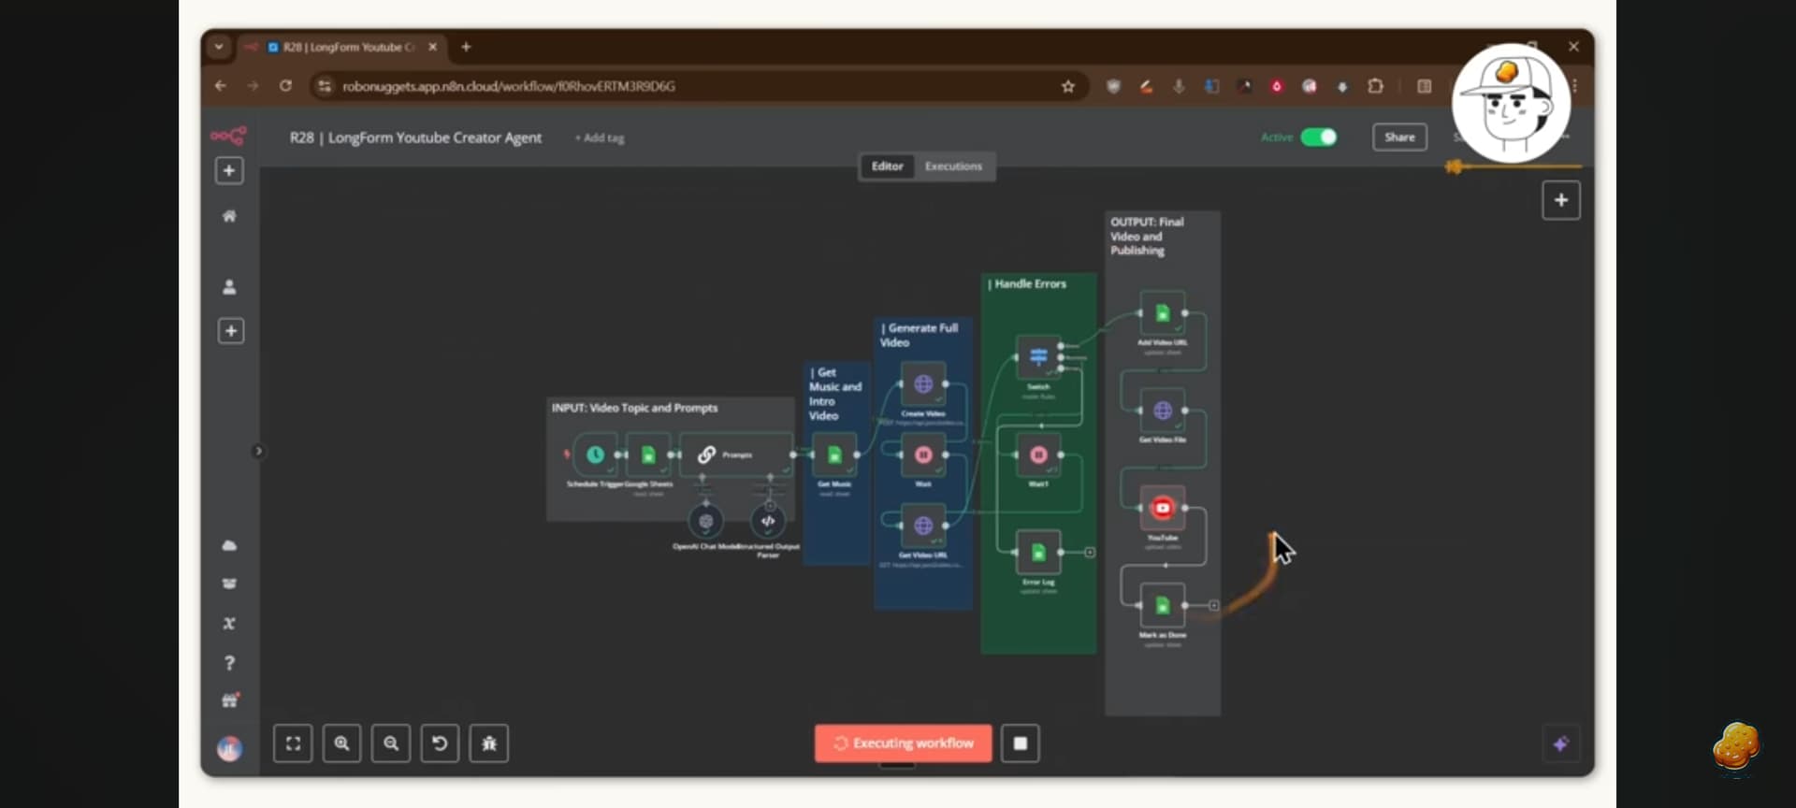Image resolution: width=1796 pixels, height=808 pixels.
Task: Click the help question mark icon
Action: click(229, 663)
